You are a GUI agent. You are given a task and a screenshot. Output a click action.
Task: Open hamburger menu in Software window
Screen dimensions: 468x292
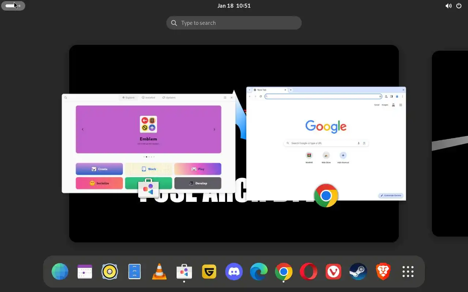[225, 97]
